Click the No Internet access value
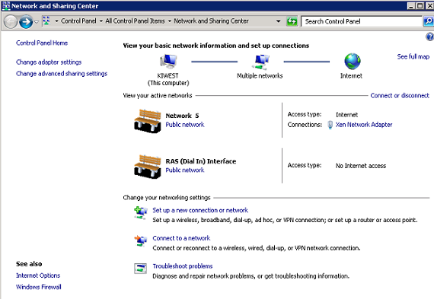Viewport: 434px width, 299px height. point(361,166)
